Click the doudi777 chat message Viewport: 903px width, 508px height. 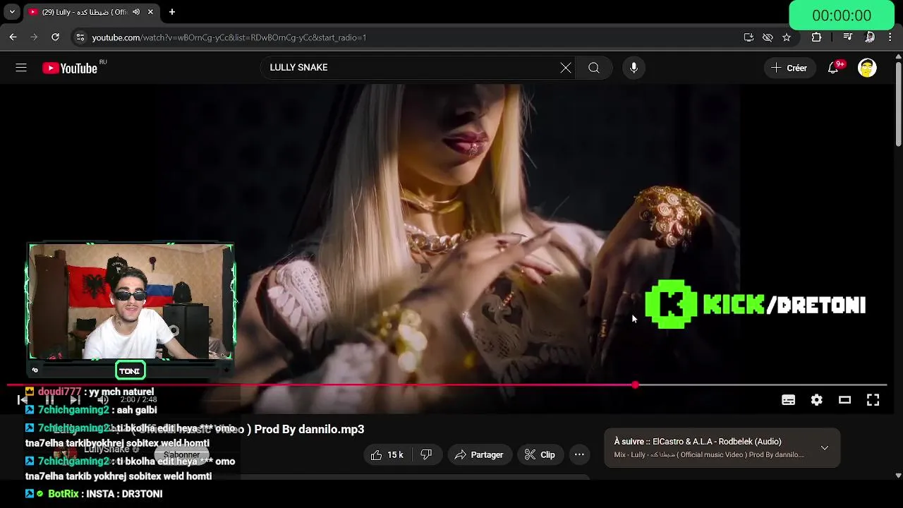pos(90,392)
